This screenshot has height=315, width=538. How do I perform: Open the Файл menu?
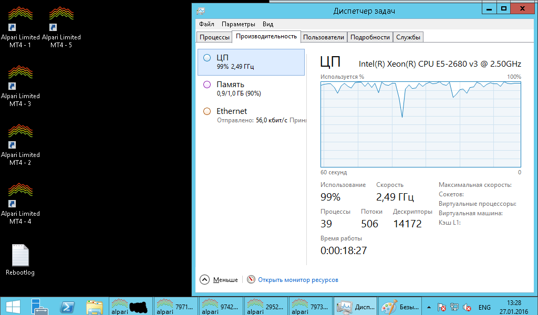(206, 24)
